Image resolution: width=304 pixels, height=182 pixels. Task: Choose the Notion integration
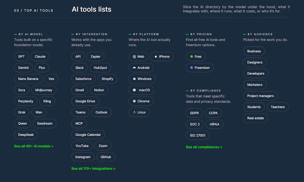click(x=99, y=90)
